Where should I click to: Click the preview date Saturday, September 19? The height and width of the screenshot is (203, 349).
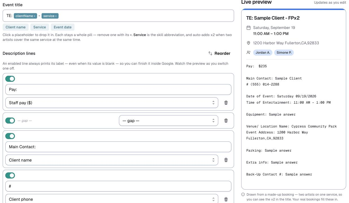click(x=274, y=28)
